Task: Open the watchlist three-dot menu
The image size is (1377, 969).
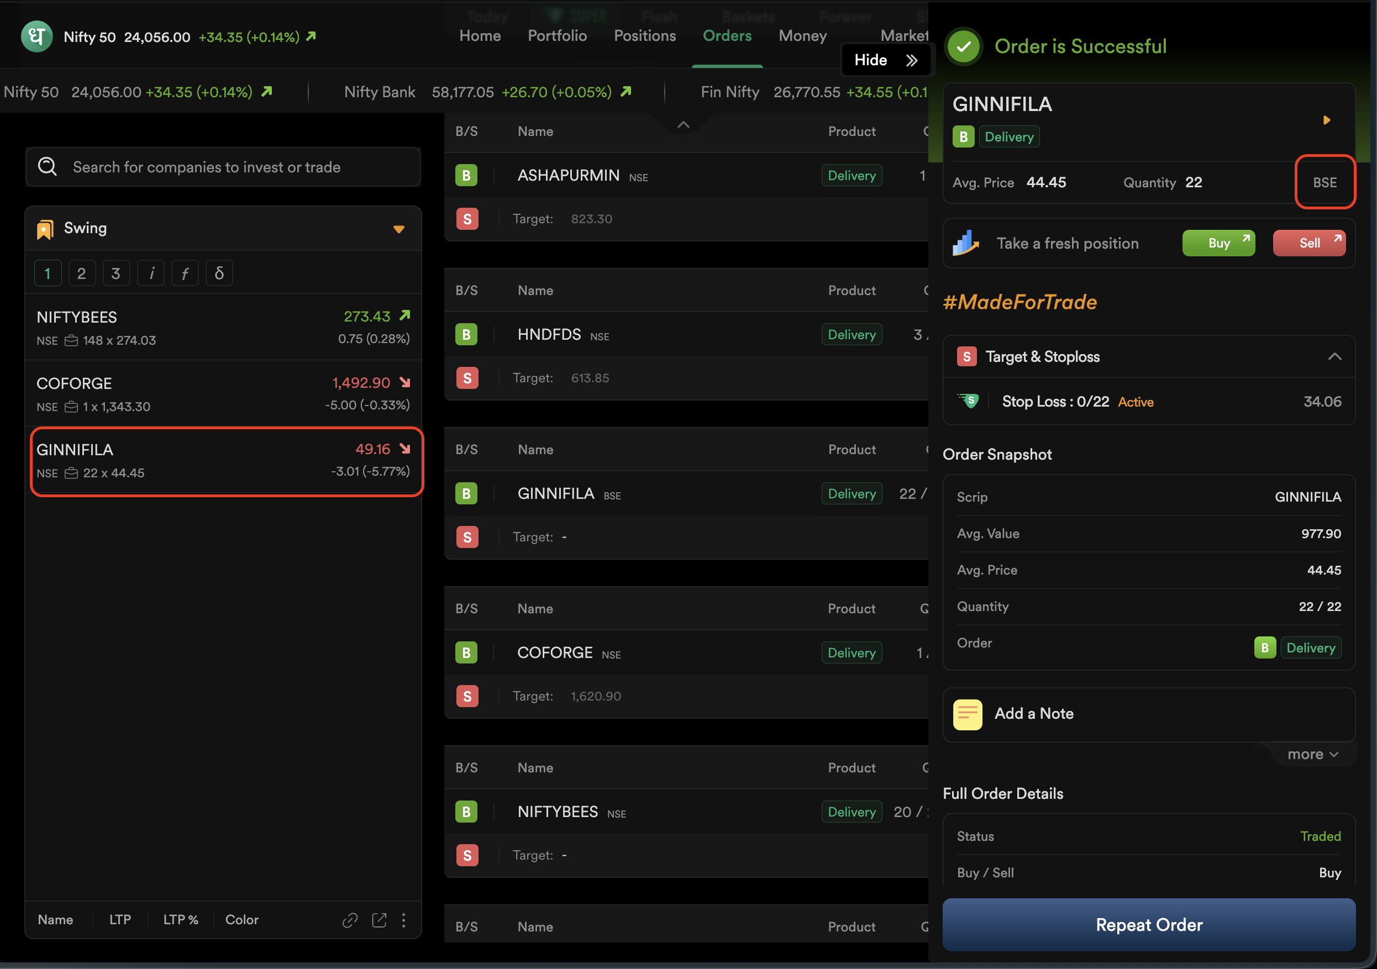Action: [403, 920]
